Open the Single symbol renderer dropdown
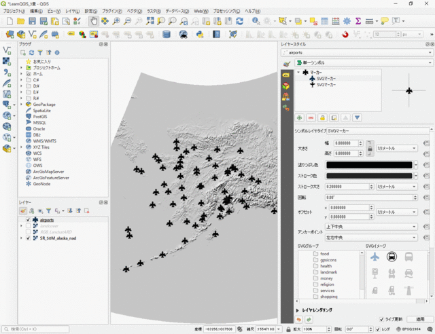435x334 pixels. coord(364,62)
